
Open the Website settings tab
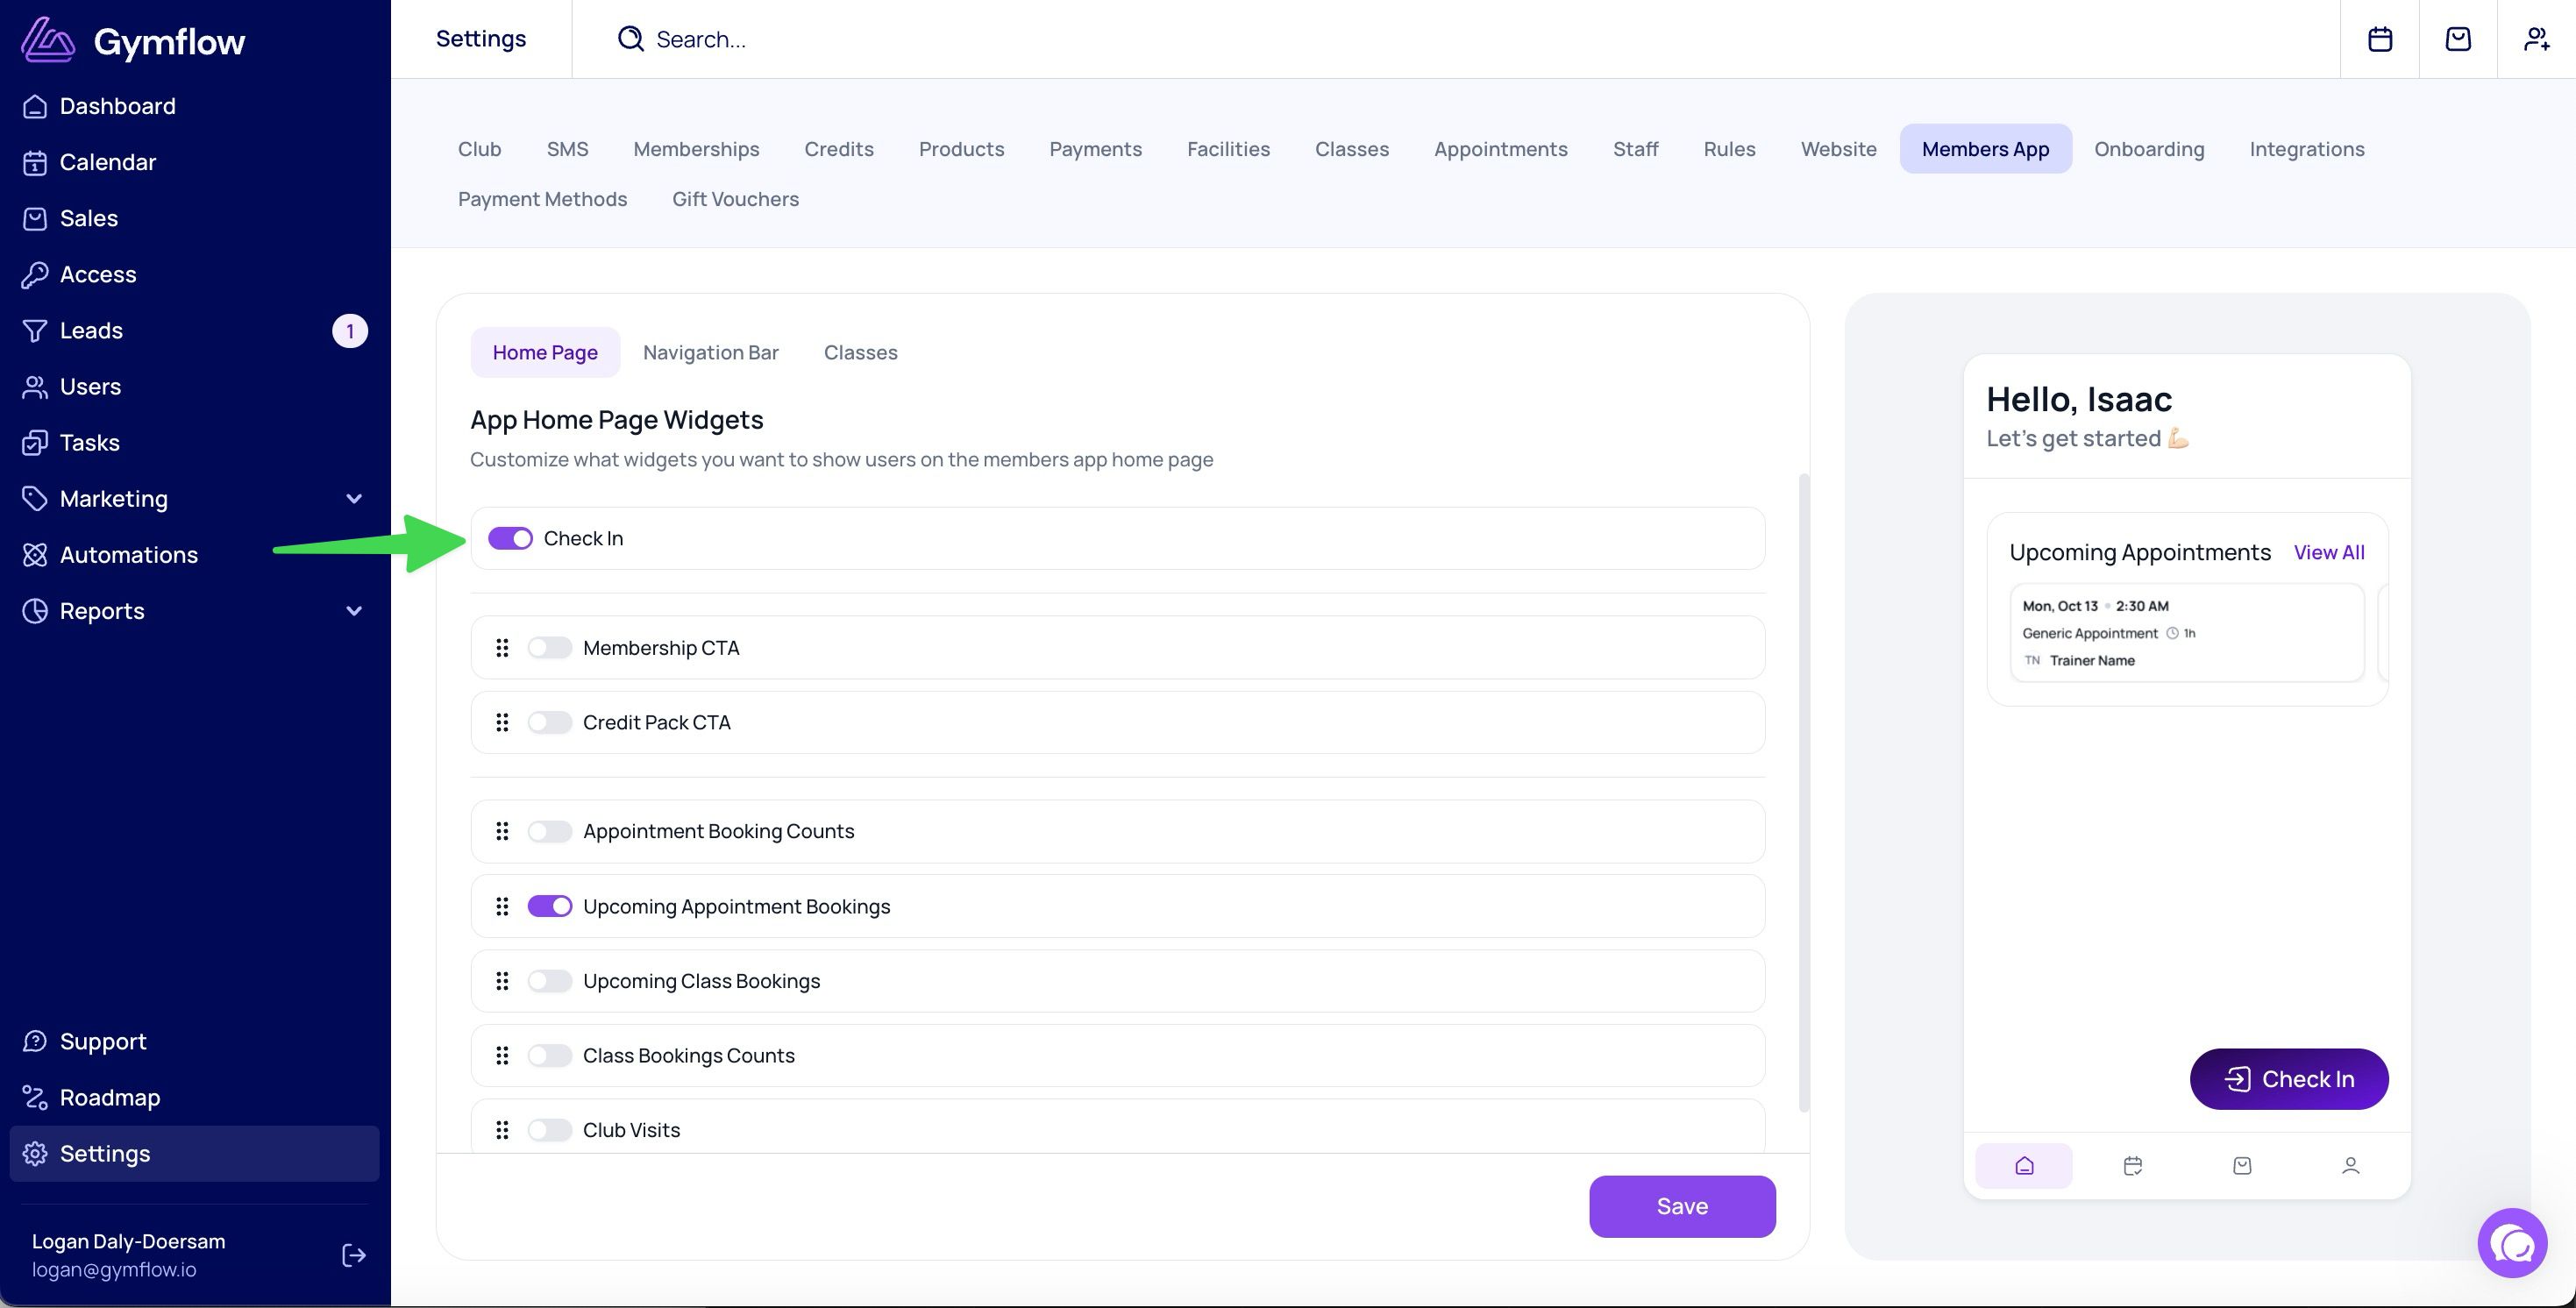1838,149
